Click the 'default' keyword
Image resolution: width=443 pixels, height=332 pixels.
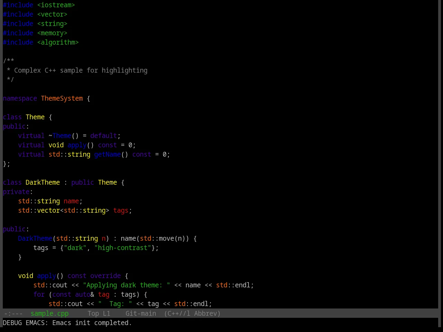click(x=103, y=136)
